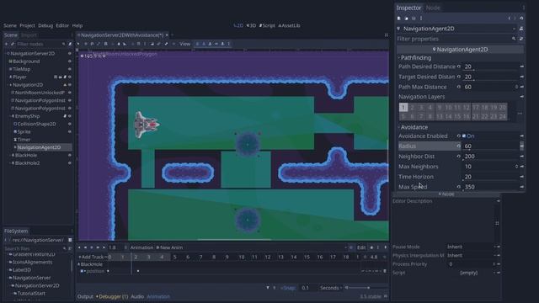
Task: Create a new resource in Inspector toolbar
Action: (x=399, y=19)
